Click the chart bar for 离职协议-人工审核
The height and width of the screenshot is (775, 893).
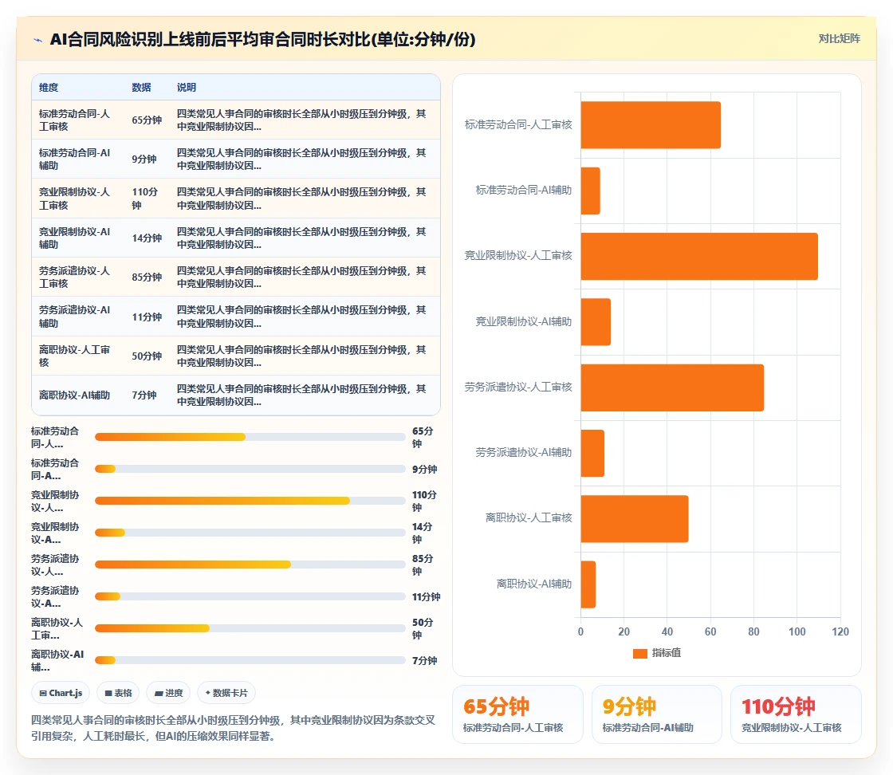point(635,519)
